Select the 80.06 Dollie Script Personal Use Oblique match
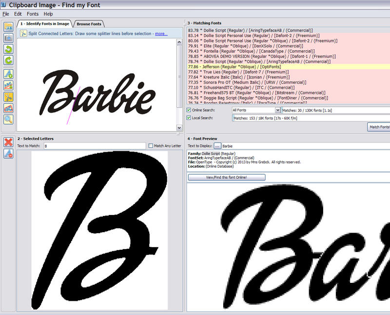Image resolution: width=390 pixels, height=315 pixels. pyautogui.click(x=289, y=41)
